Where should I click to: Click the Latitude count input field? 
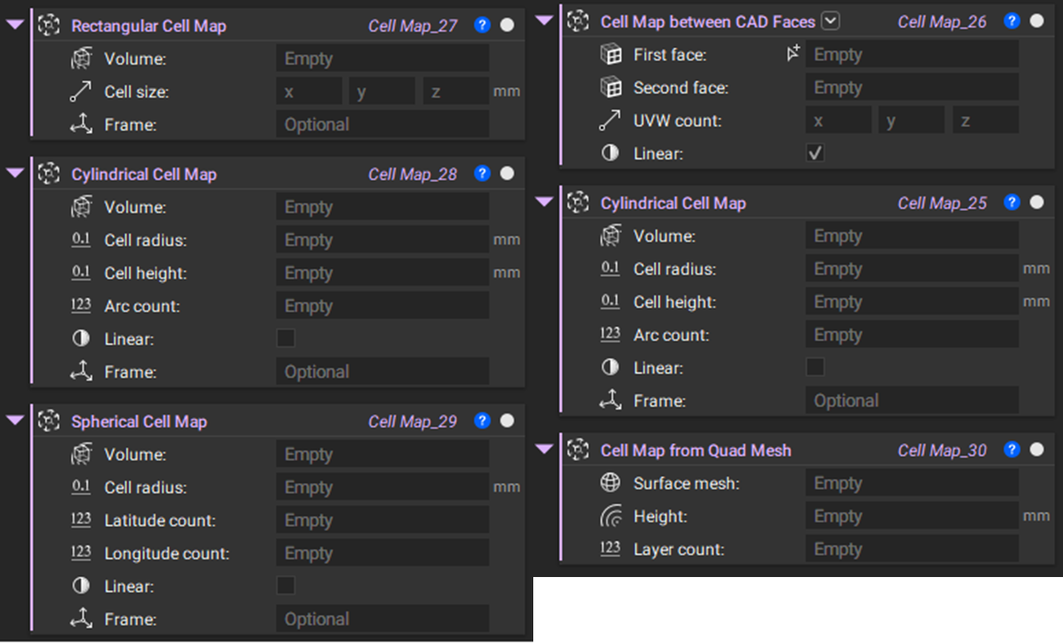pyautogui.click(x=382, y=521)
